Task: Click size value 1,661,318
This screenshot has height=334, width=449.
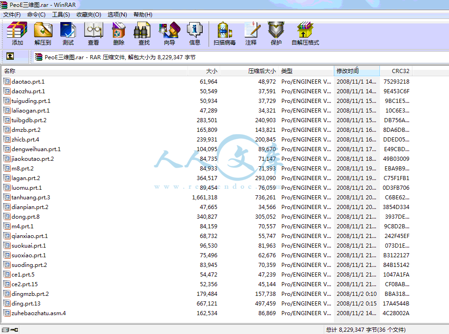Action: click(x=204, y=198)
